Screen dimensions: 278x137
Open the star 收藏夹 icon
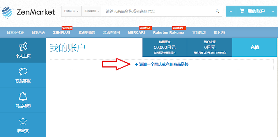(x=23, y=121)
